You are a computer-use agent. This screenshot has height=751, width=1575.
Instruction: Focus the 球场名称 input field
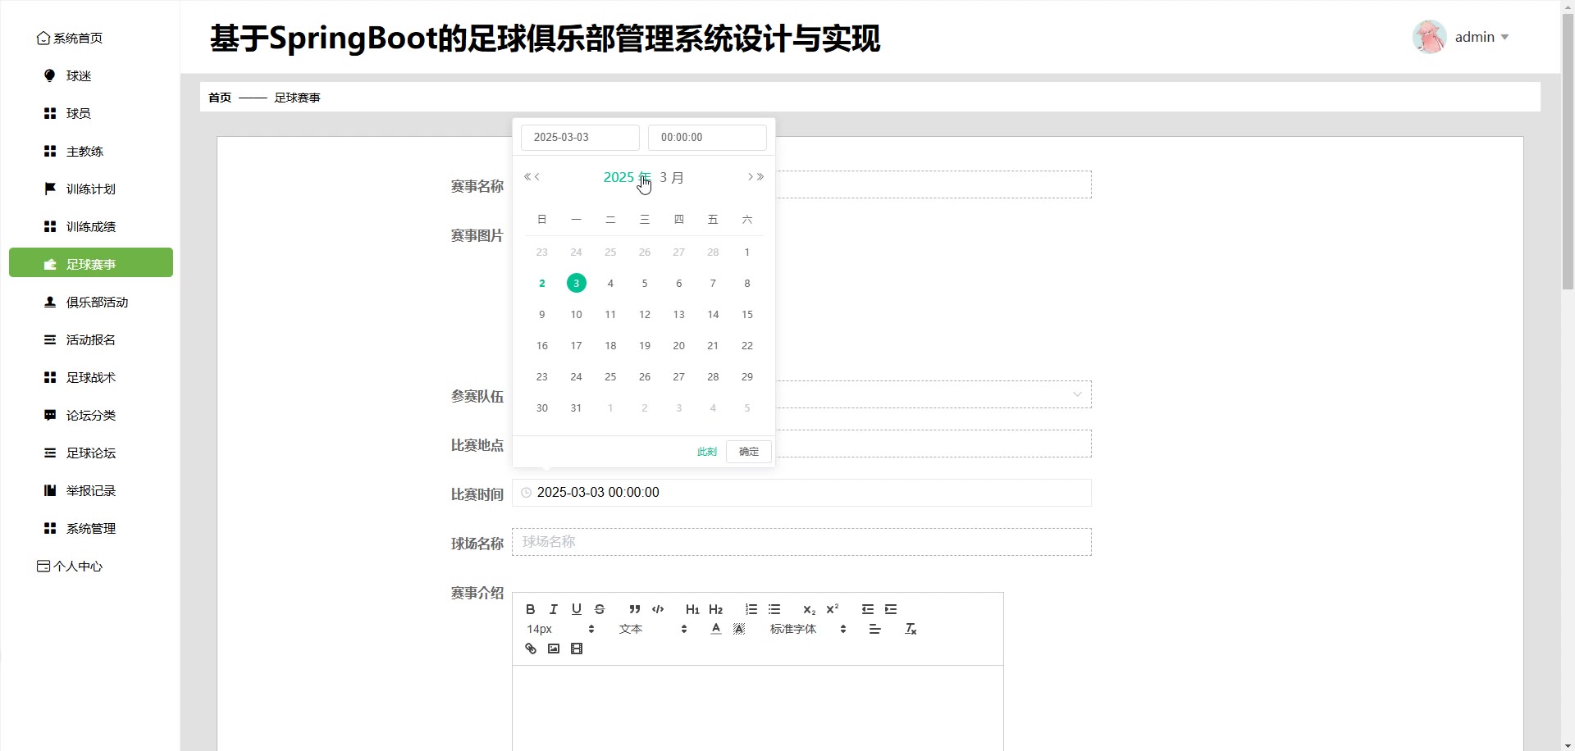(801, 542)
